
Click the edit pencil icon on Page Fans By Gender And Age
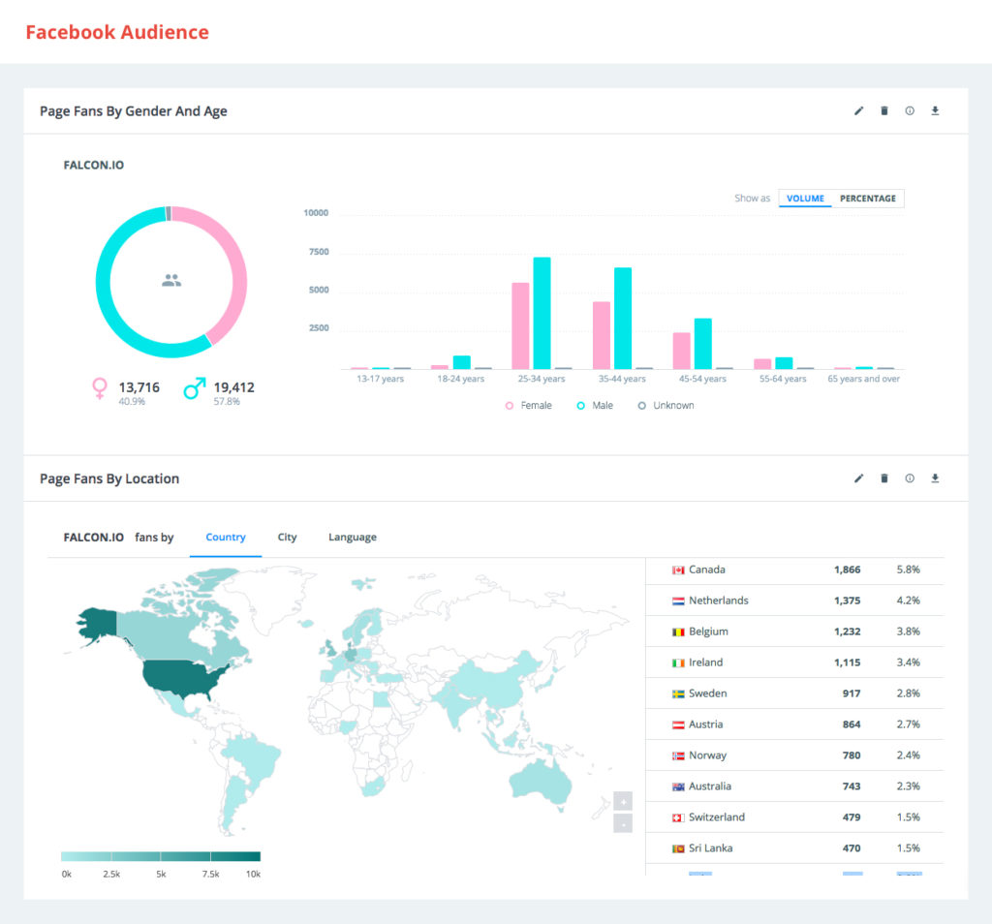(858, 110)
